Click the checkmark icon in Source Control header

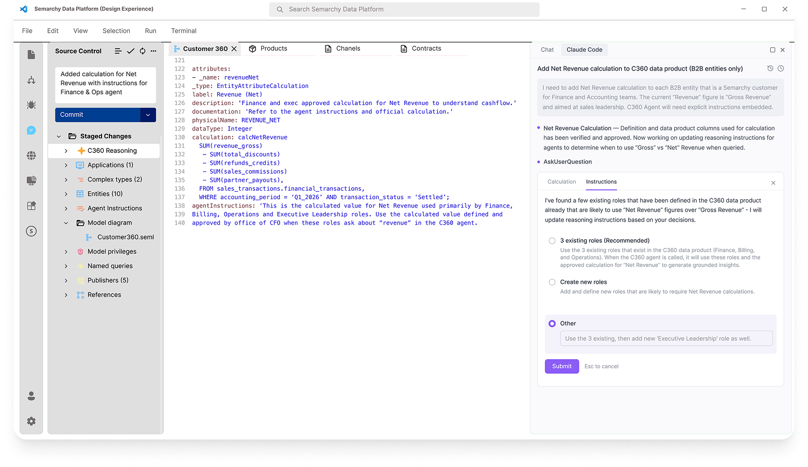[x=130, y=51]
